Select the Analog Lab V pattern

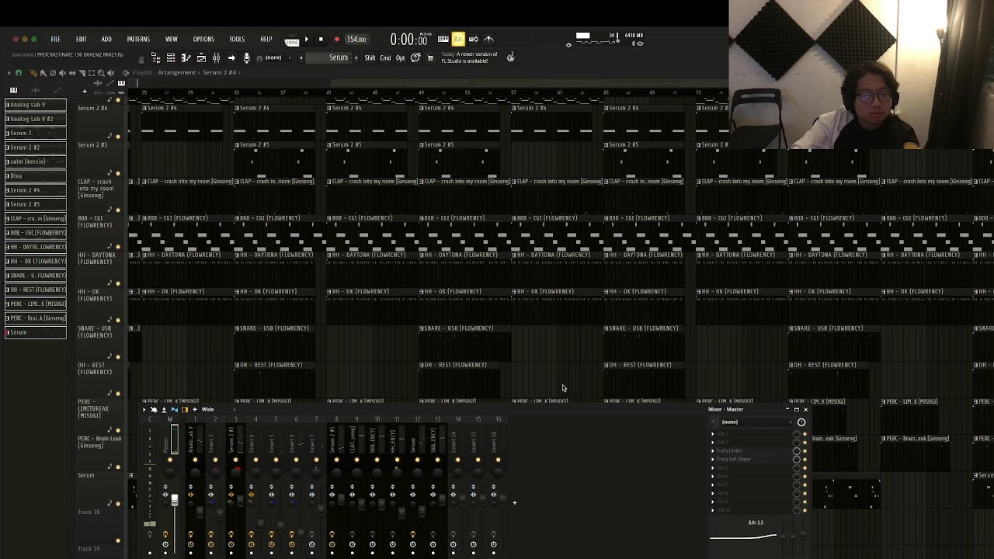click(x=36, y=104)
